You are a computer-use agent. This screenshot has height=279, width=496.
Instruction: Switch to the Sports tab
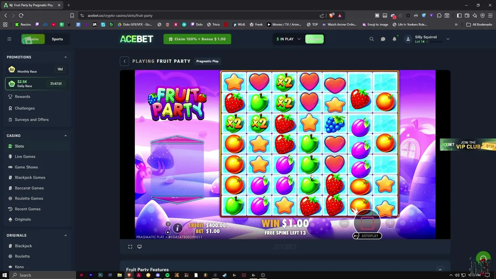click(x=57, y=39)
